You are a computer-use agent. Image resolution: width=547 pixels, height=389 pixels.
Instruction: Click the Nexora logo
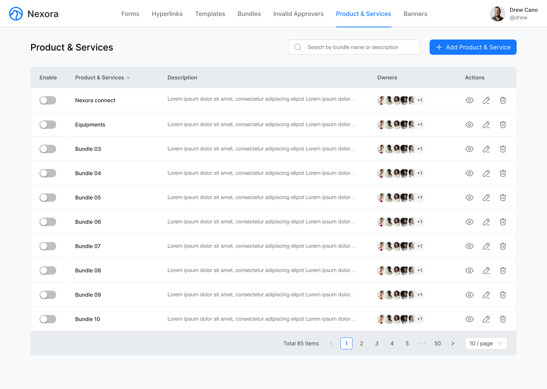click(x=16, y=14)
